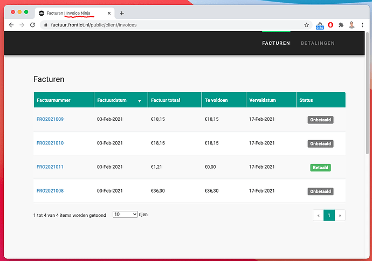This screenshot has width=372, height=261.
Task: Open invoice FRO2021011
Action: (50, 167)
